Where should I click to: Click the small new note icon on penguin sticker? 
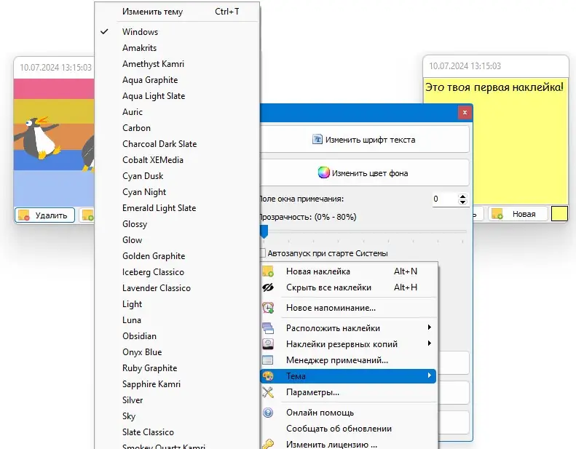[x=88, y=215]
